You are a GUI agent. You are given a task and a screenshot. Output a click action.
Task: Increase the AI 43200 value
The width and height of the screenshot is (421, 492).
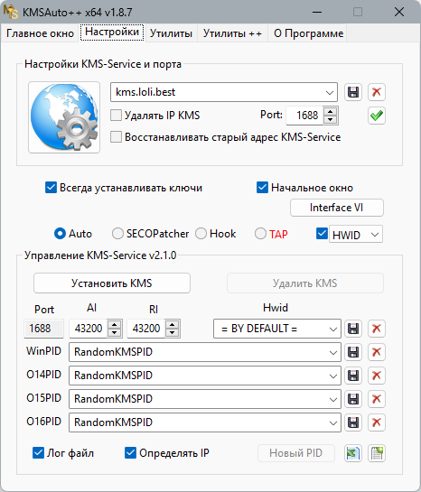point(114,325)
